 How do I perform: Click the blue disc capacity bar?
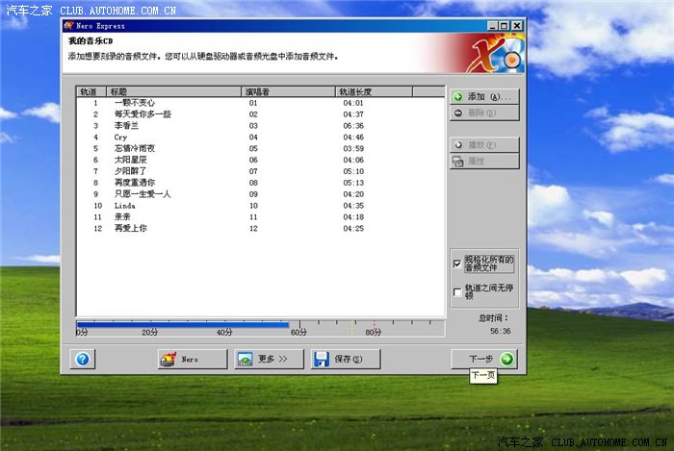pyautogui.click(x=183, y=324)
